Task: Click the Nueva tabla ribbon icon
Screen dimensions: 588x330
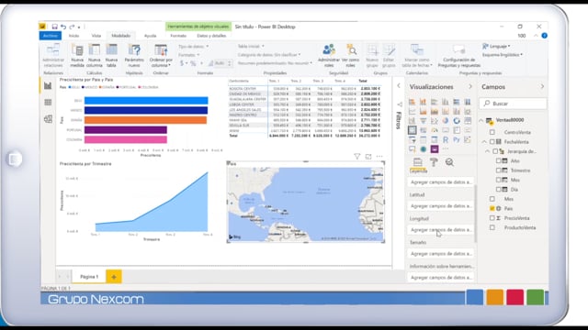Action: pos(111,55)
